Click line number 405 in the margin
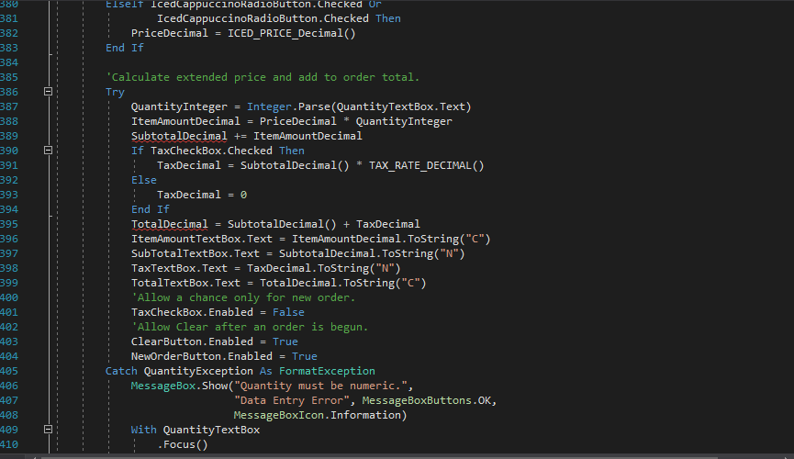Image resolution: width=794 pixels, height=459 pixels. [9, 372]
